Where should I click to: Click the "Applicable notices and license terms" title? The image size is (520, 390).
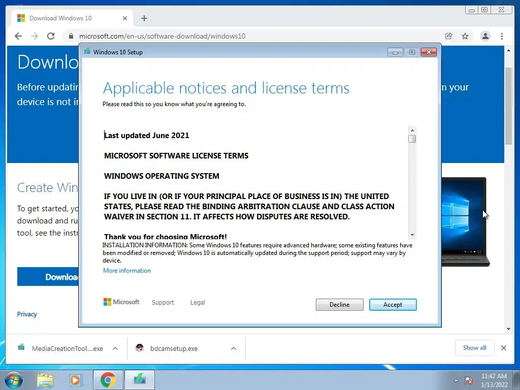pos(226,88)
